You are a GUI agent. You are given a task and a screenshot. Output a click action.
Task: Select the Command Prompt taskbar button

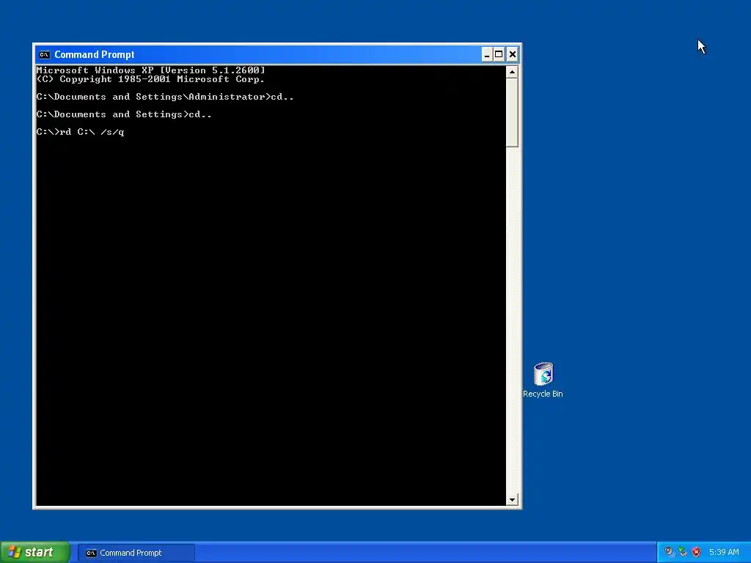(x=136, y=553)
